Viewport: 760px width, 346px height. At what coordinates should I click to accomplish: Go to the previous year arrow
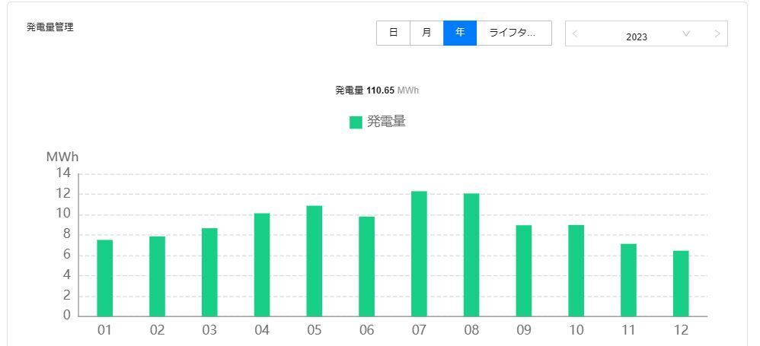click(x=575, y=33)
